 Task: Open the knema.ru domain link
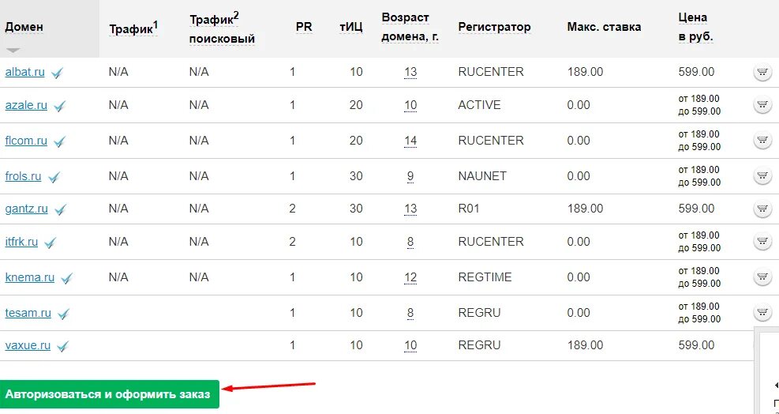pyautogui.click(x=30, y=277)
